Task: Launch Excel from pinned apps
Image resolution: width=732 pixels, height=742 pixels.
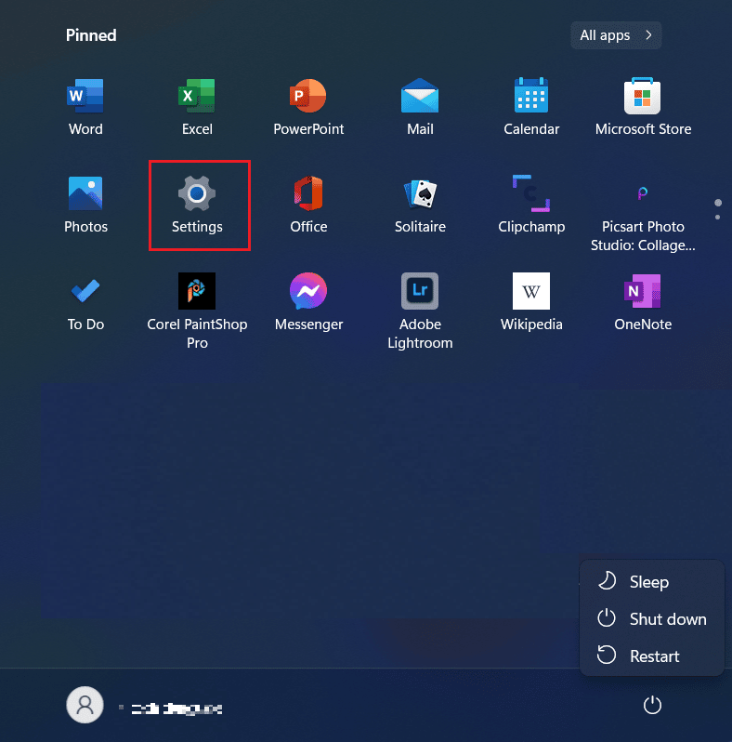Action: pos(197,108)
